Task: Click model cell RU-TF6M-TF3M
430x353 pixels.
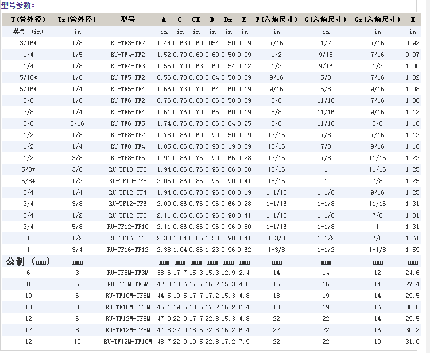Action: click(127, 273)
